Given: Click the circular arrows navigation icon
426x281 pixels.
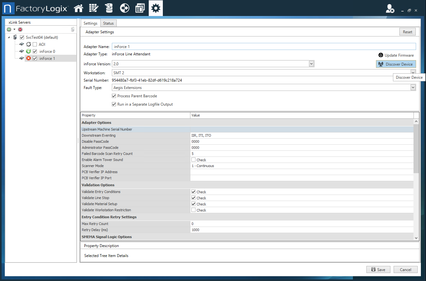Looking at the screenshot, I should click(x=124, y=8).
